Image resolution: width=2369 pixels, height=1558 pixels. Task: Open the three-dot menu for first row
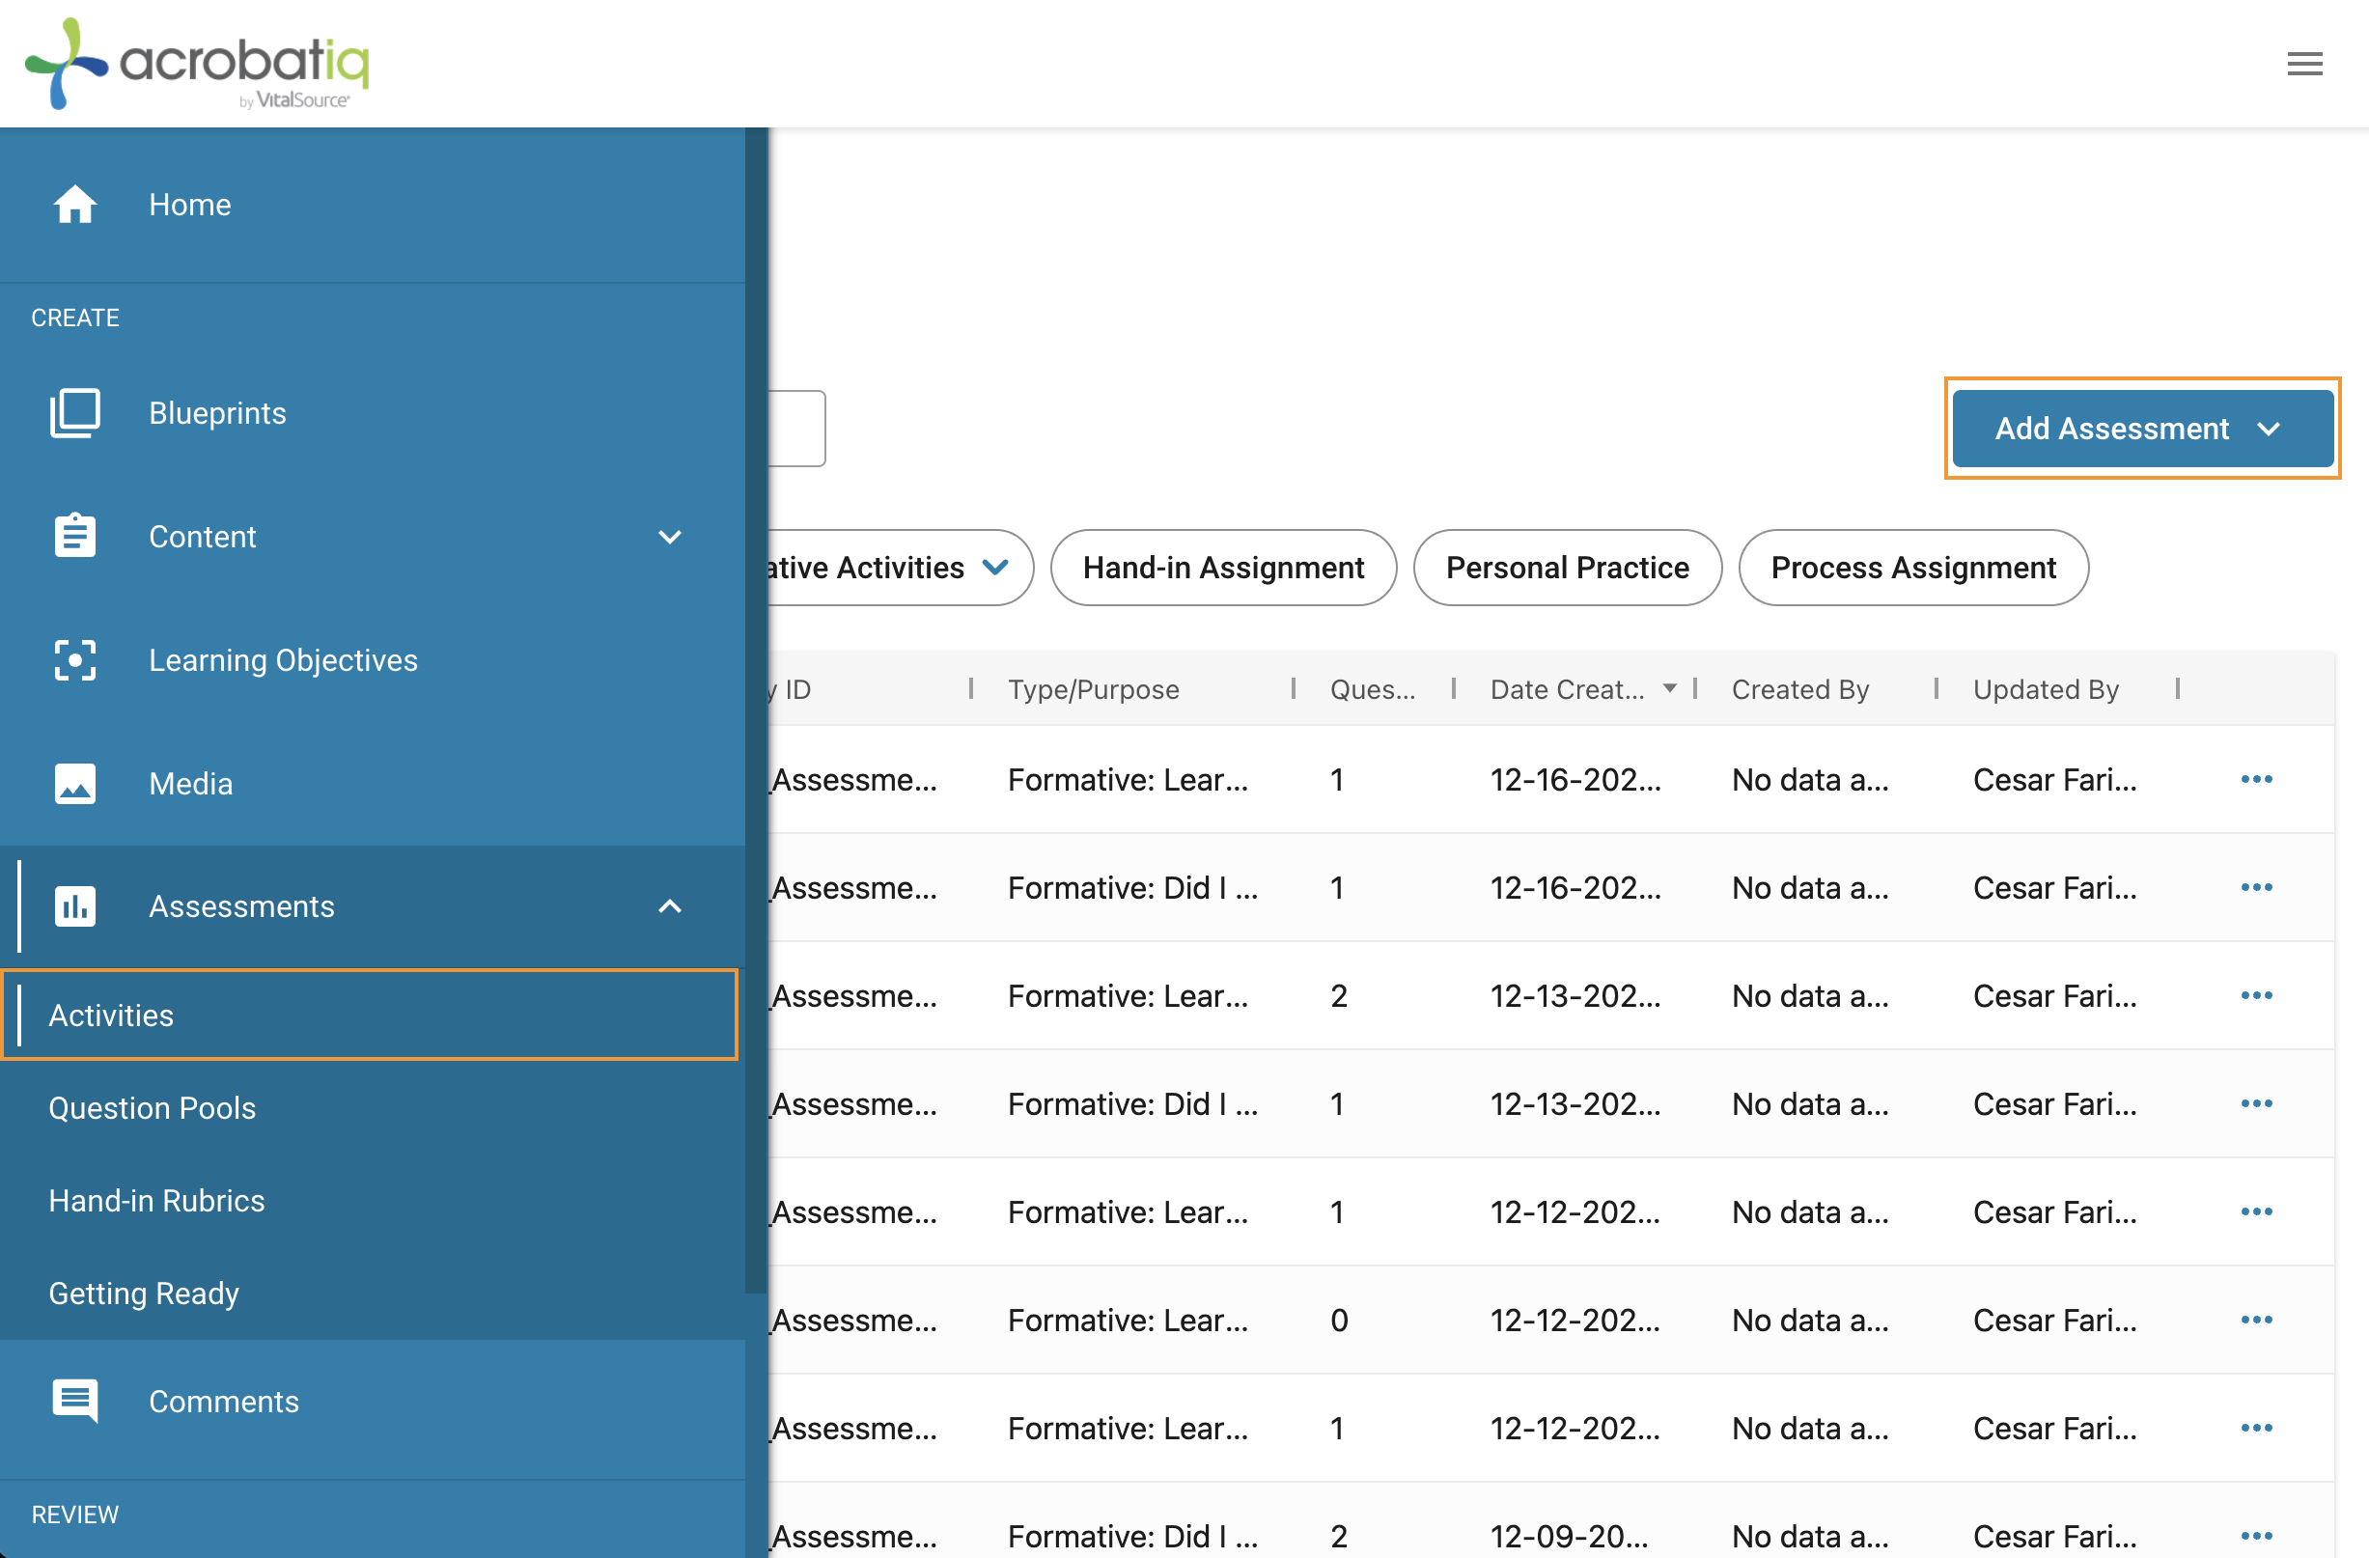pyautogui.click(x=2258, y=779)
